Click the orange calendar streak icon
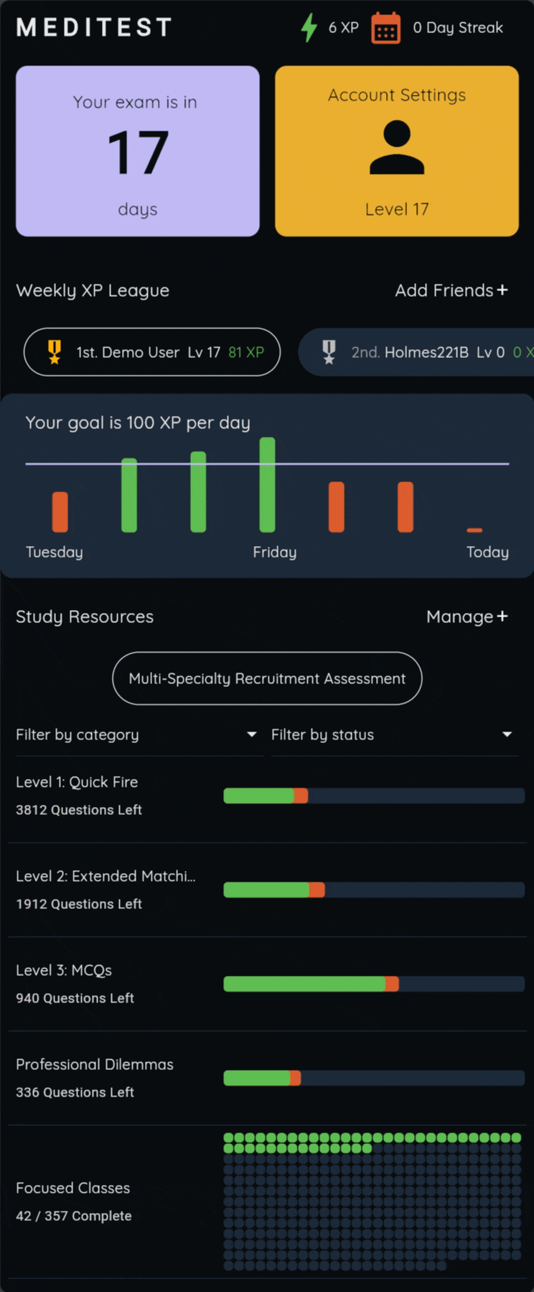534x1292 pixels. 385,29
